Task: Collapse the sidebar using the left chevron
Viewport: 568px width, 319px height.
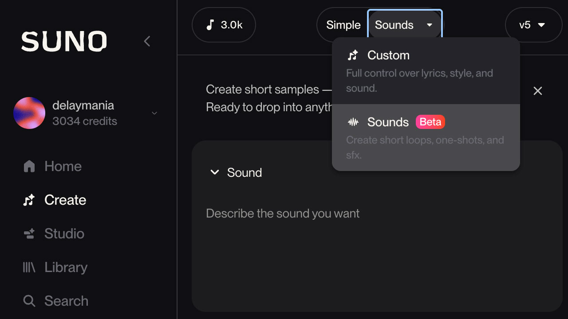Action: click(147, 41)
